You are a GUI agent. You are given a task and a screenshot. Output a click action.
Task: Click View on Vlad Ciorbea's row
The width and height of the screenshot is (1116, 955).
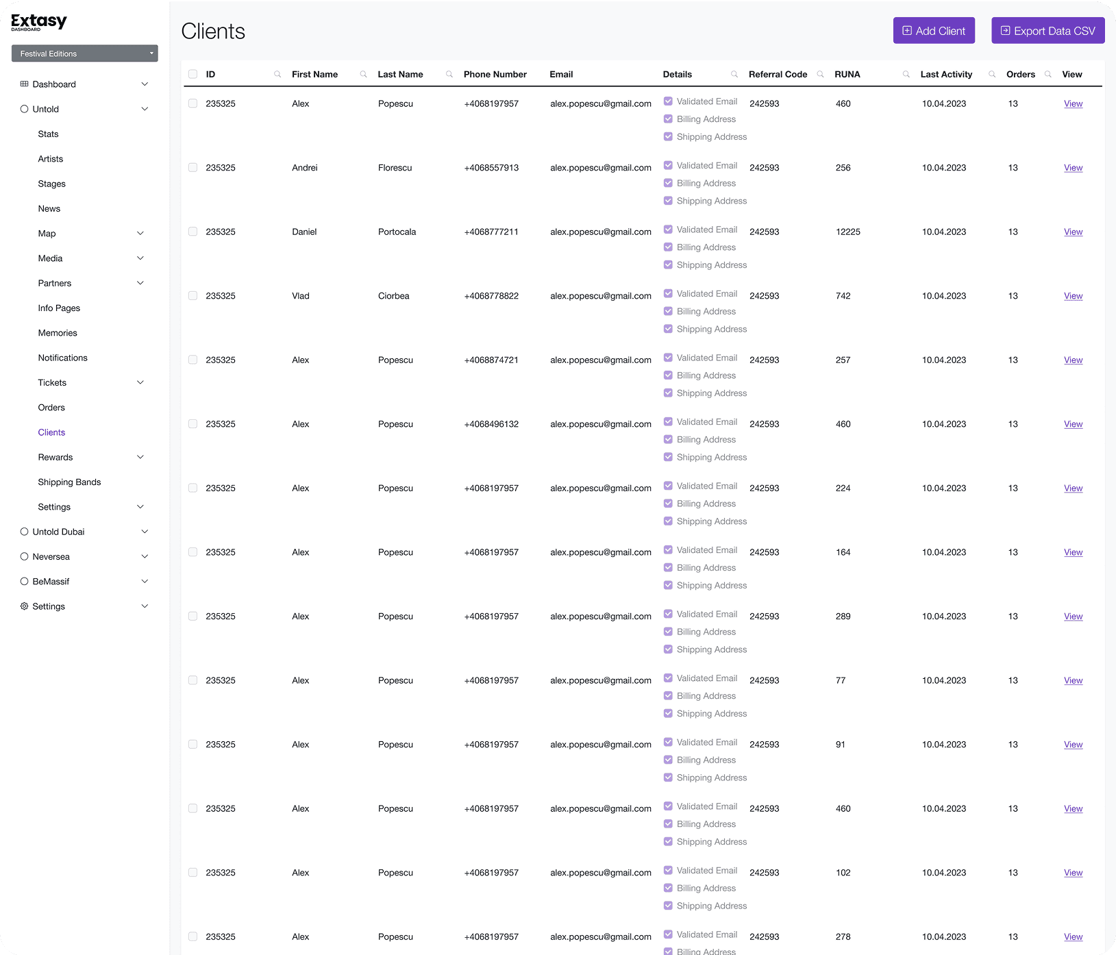1073,295
